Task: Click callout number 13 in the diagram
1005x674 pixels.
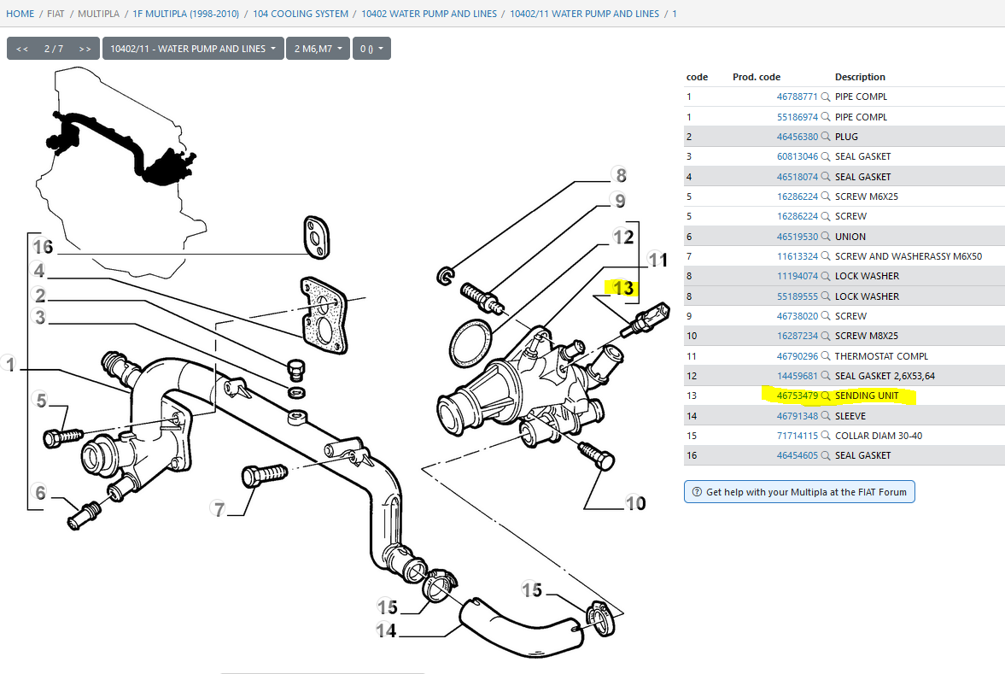Action: coord(623,288)
